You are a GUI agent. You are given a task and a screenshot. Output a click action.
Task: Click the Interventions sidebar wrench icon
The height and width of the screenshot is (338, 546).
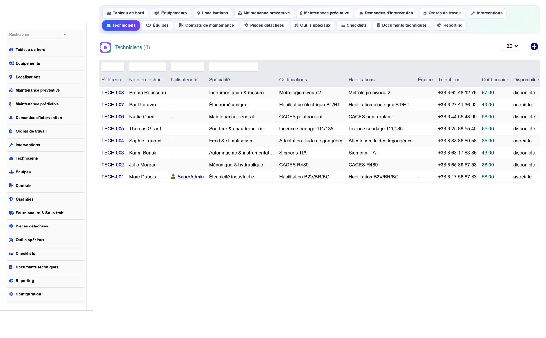(11, 145)
